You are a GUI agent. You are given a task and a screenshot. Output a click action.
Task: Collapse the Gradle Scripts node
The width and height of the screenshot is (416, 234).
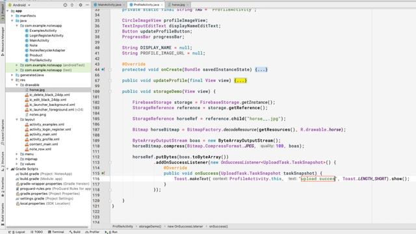point(8,169)
